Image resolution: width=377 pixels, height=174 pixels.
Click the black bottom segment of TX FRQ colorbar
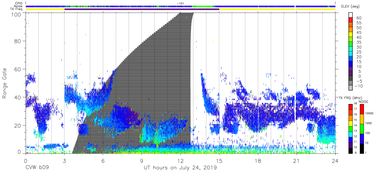tap(351, 150)
